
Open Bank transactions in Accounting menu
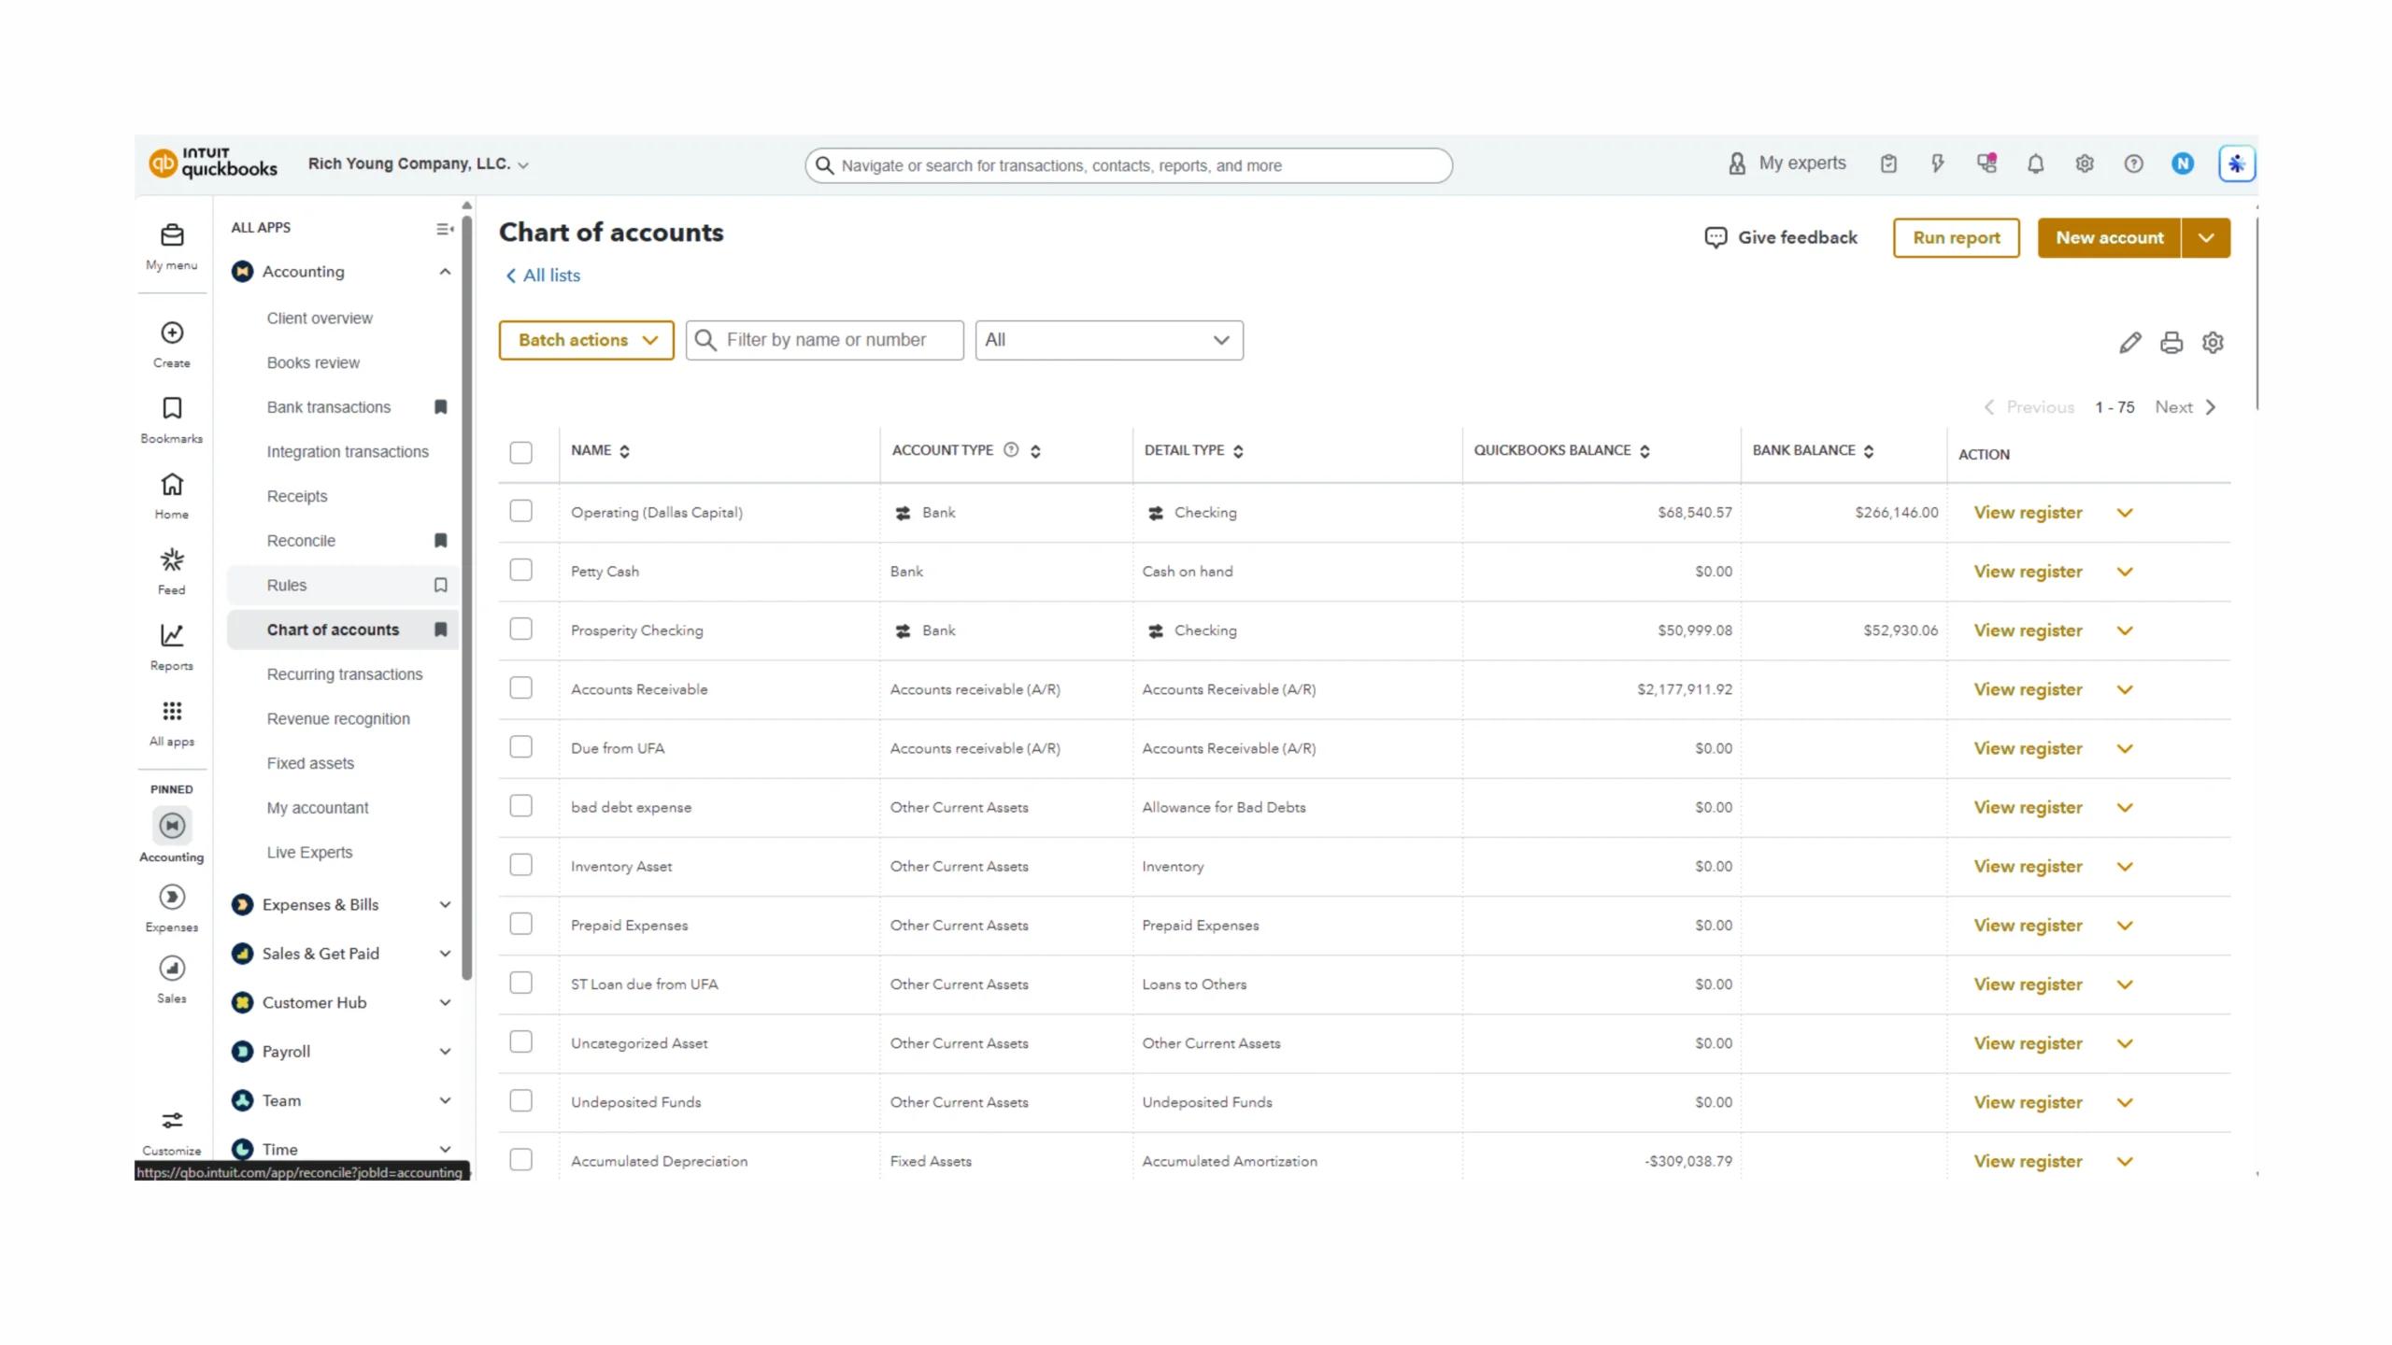pos(329,407)
